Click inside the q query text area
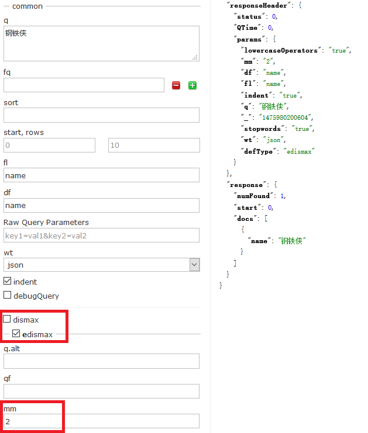 (101, 43)
